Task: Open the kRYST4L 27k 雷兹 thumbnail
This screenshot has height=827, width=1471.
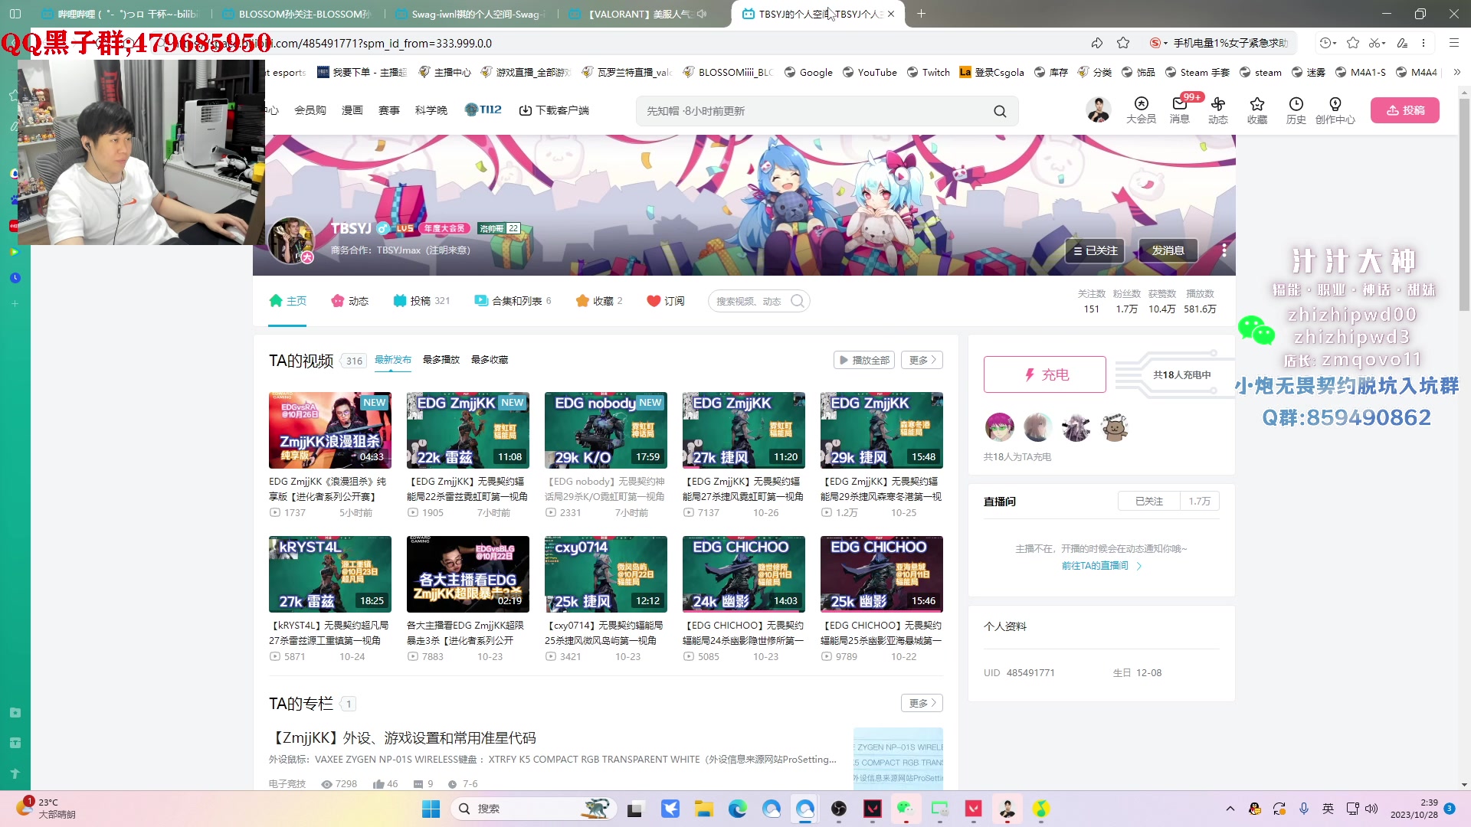Action: point(330,574)
